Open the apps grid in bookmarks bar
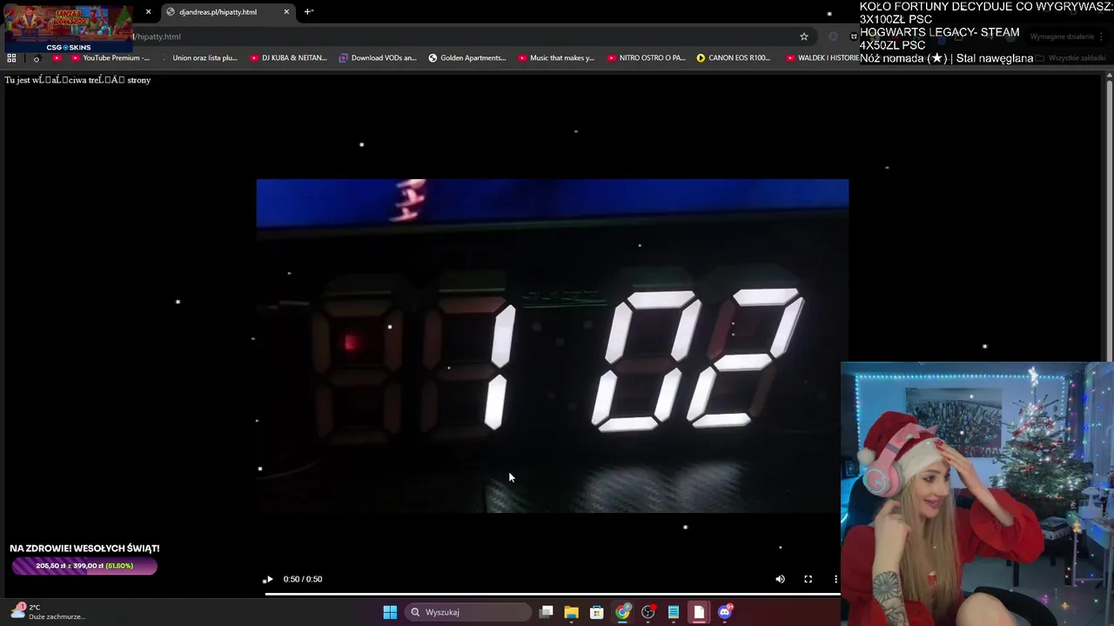 point(11,58)
